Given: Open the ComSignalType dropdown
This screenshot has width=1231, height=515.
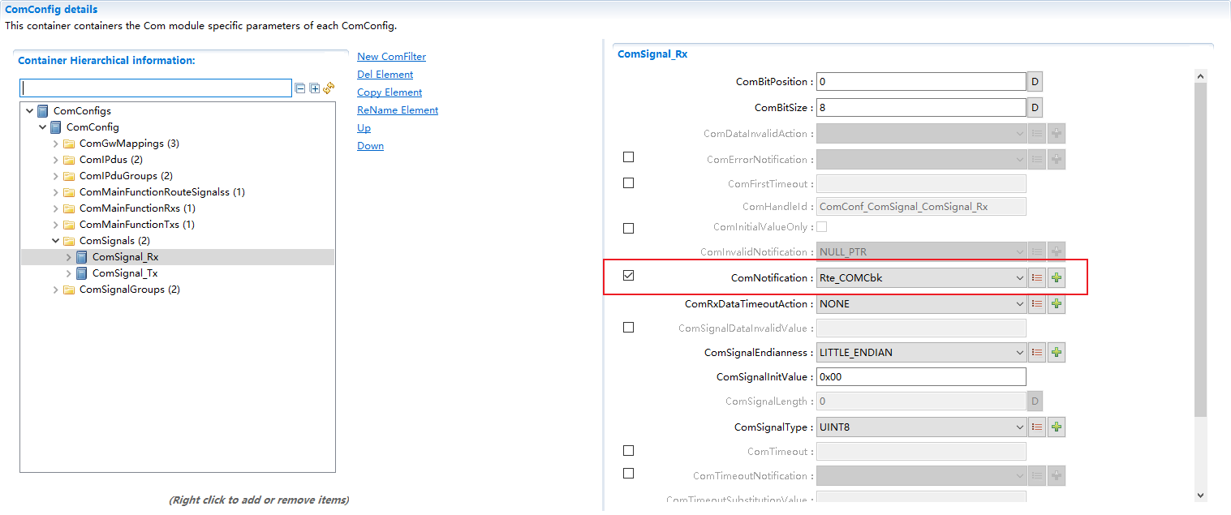Looking at the screenshot, I should click(1019, 427).
